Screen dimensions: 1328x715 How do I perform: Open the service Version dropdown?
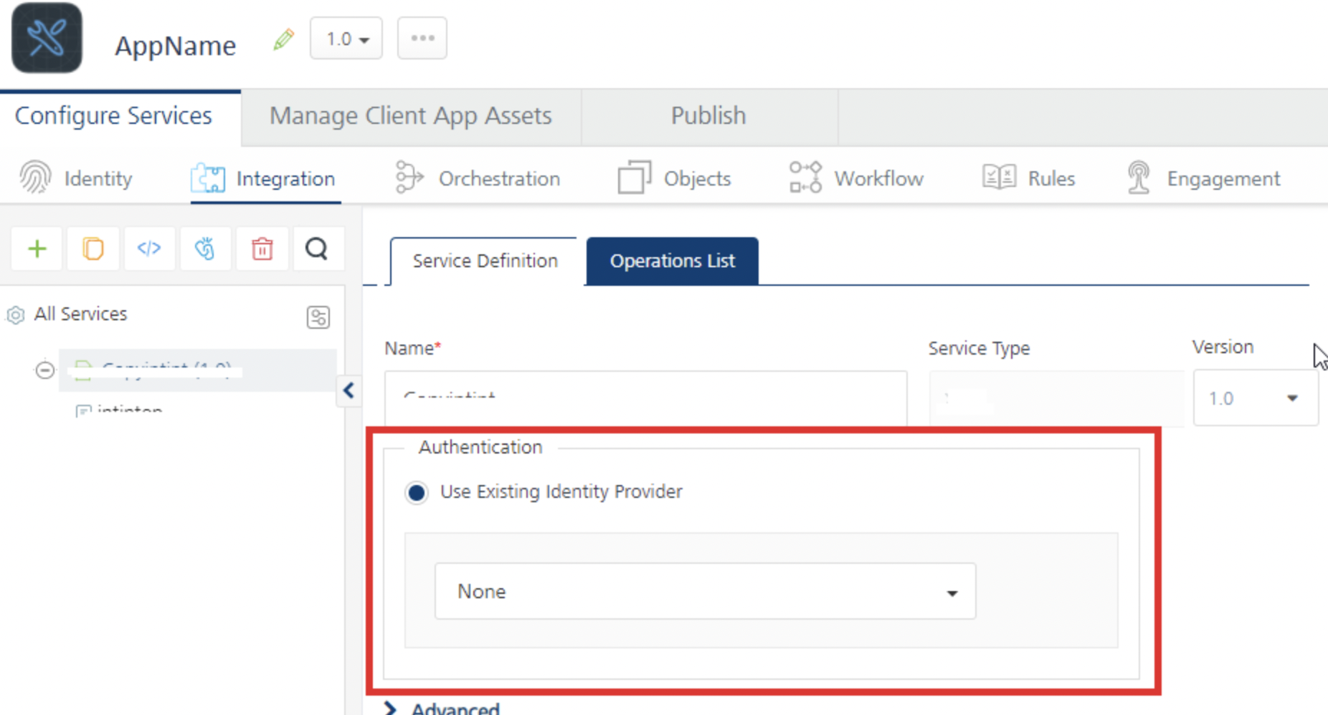pyautogui.click(x=1255, y=398)
